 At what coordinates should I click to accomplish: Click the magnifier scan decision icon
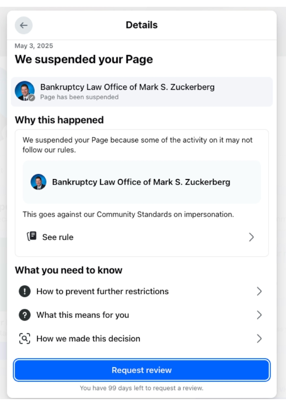(25, 339)
